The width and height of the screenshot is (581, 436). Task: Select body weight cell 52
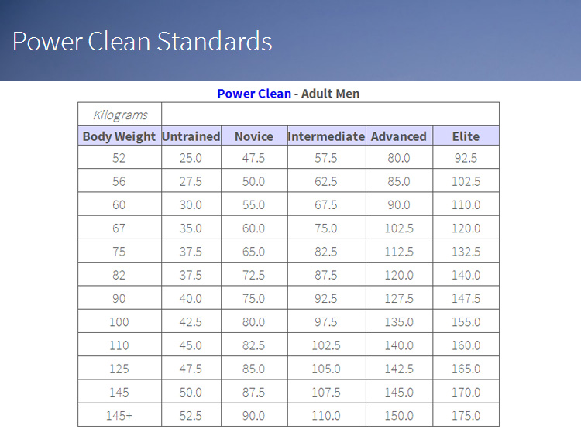coord(119,158)
